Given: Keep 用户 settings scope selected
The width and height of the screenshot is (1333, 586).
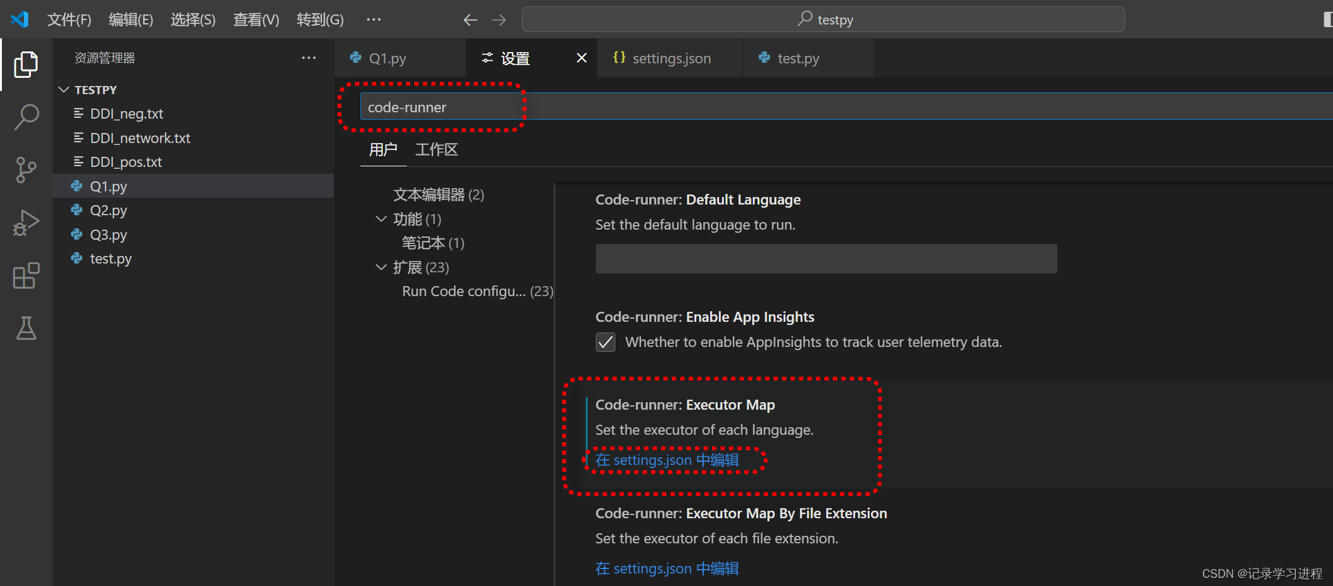Looking at the screenshot, I should pos(382,149).
